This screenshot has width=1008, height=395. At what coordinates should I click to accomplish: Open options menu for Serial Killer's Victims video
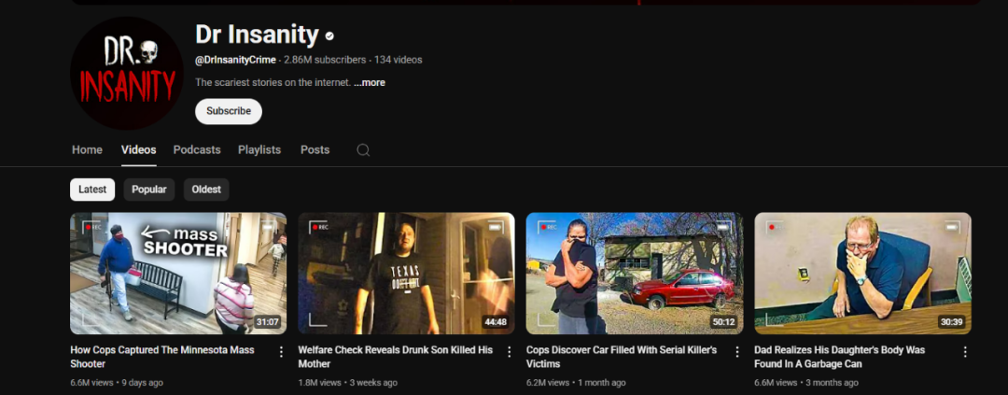737,352
